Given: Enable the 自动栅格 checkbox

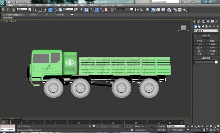Looking at the screenshot, I should coord(199,38).
